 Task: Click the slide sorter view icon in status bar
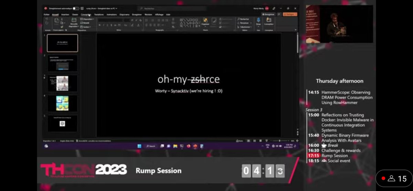click(254, 141)
